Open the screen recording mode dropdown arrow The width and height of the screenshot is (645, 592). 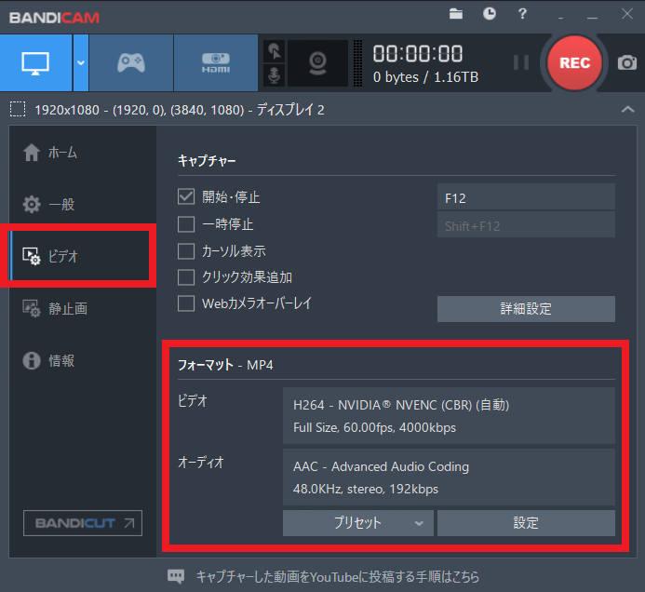(x=81, y=63)
